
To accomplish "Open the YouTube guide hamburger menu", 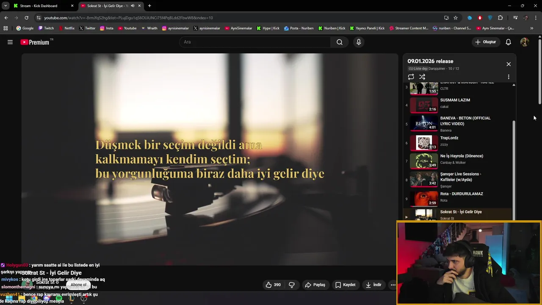I will click(x=10, y=42).
